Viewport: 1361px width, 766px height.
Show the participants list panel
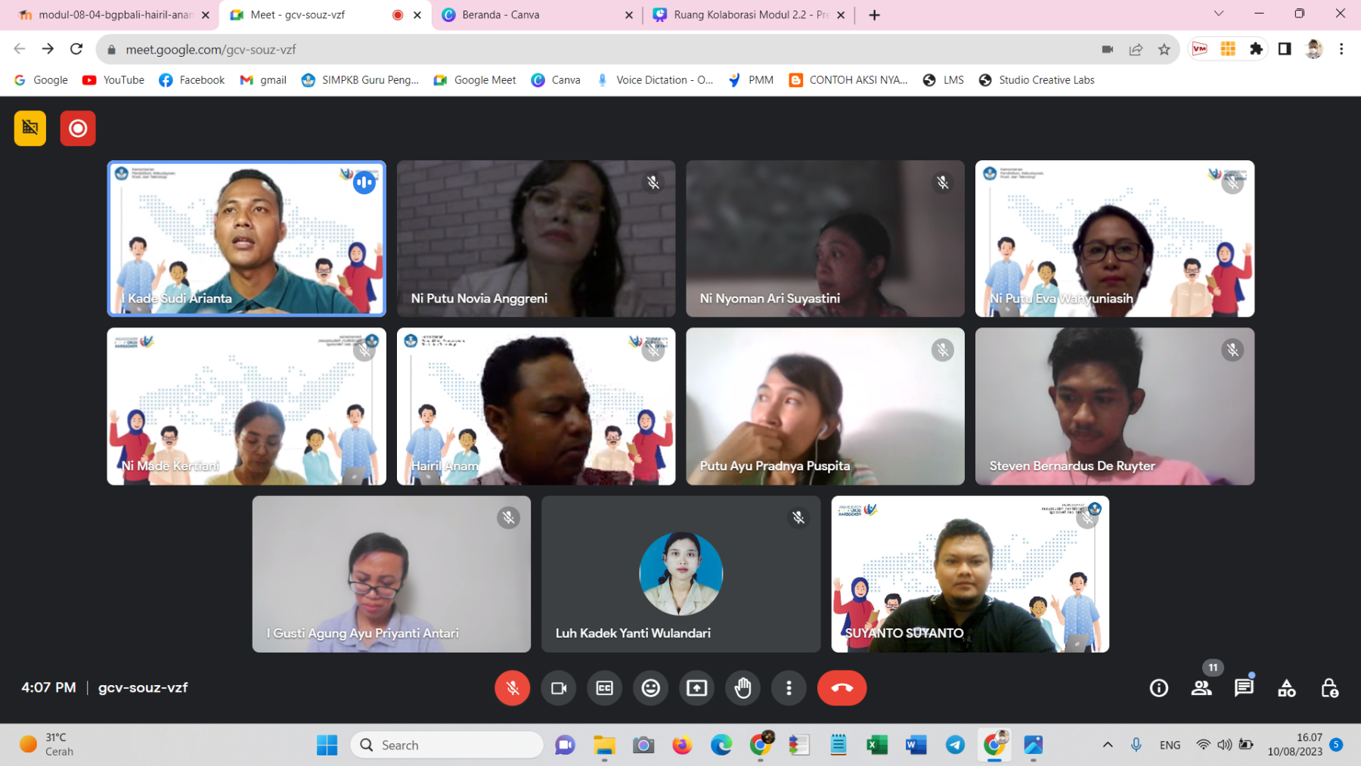[1201, 687]
